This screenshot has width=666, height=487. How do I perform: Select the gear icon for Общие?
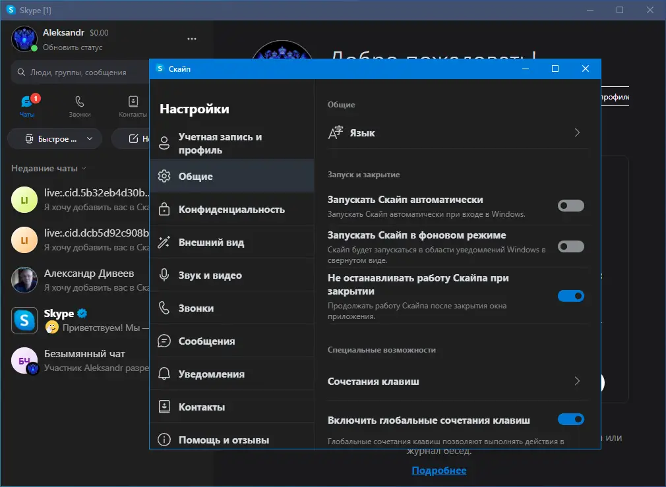[164, 176]
